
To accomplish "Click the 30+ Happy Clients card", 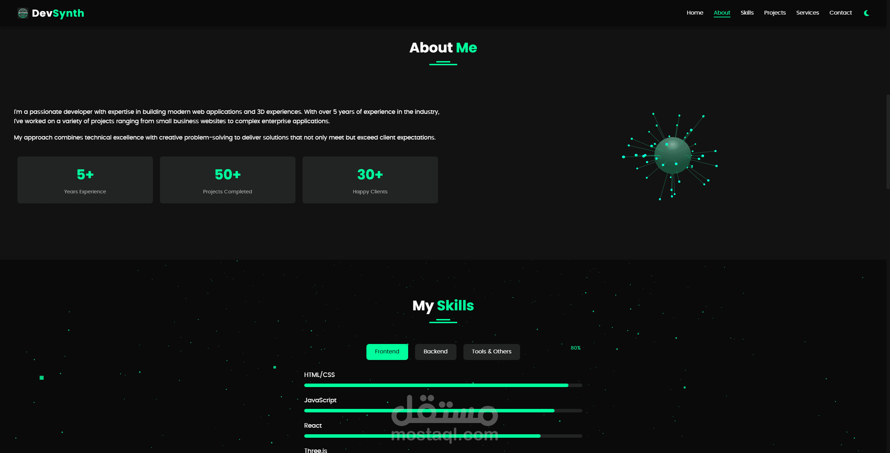I will (x=370, y=180).
